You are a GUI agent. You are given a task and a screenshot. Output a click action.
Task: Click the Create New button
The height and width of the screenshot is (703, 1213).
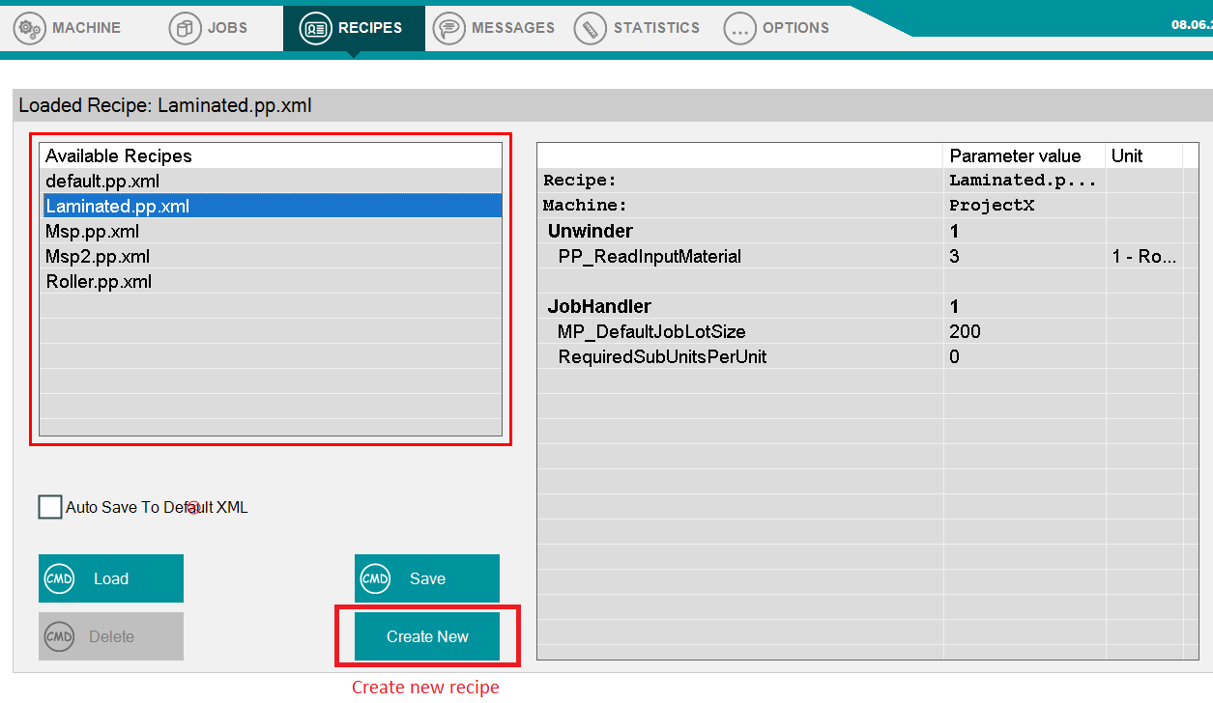[x=426, y=635]
